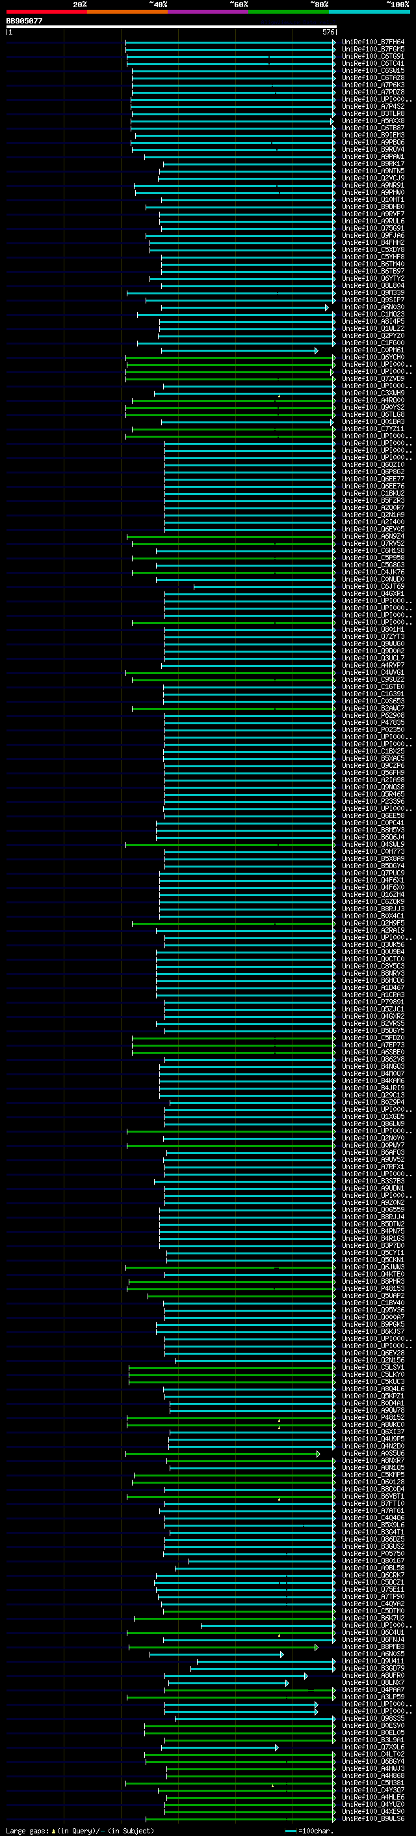Select hit label UniRef100_C5M381
Image resolution: width=416 pixels, height=1836 pixels.
click(x=373, y=1783)
